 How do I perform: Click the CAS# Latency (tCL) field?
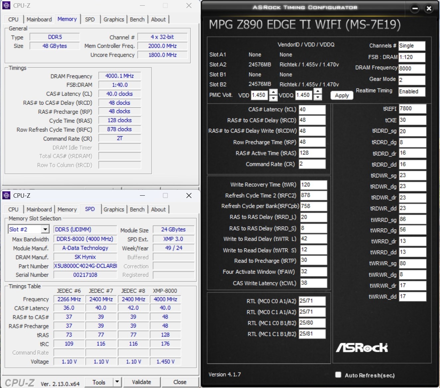click(x=312, y=110)
